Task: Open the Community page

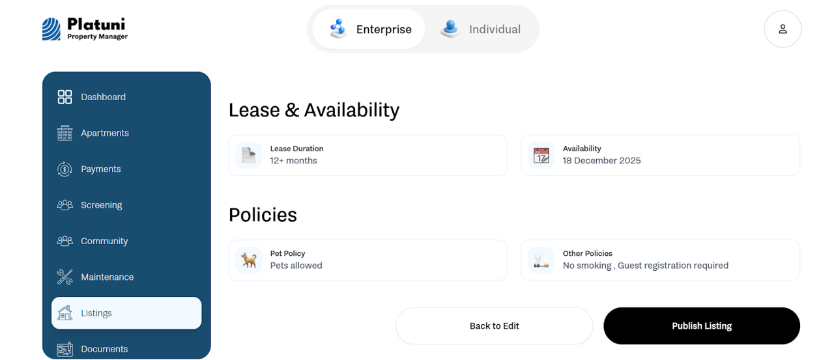Action: click(x=126, y=241)
